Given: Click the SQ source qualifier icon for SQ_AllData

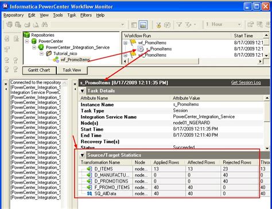Looking at the screenshot, I should [90, 194].
